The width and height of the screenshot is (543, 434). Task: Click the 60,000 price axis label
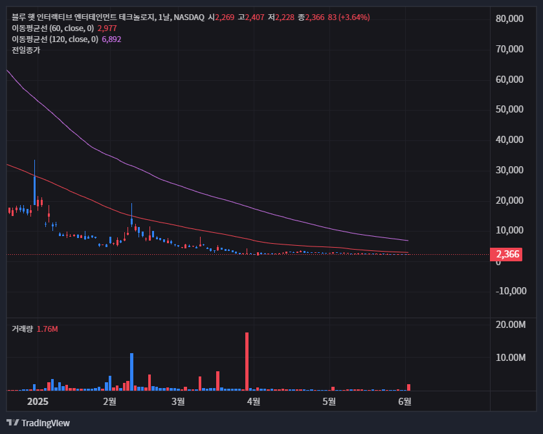point(509,80)
